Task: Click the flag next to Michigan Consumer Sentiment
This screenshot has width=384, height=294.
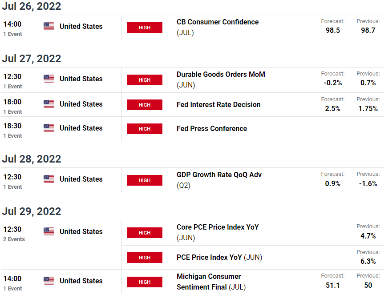Action: tap(49, 281)
